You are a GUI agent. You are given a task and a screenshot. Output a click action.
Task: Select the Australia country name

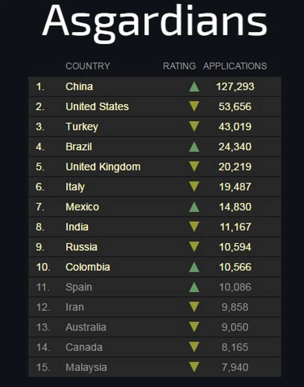pyautogui.click(x=86, y=327)
